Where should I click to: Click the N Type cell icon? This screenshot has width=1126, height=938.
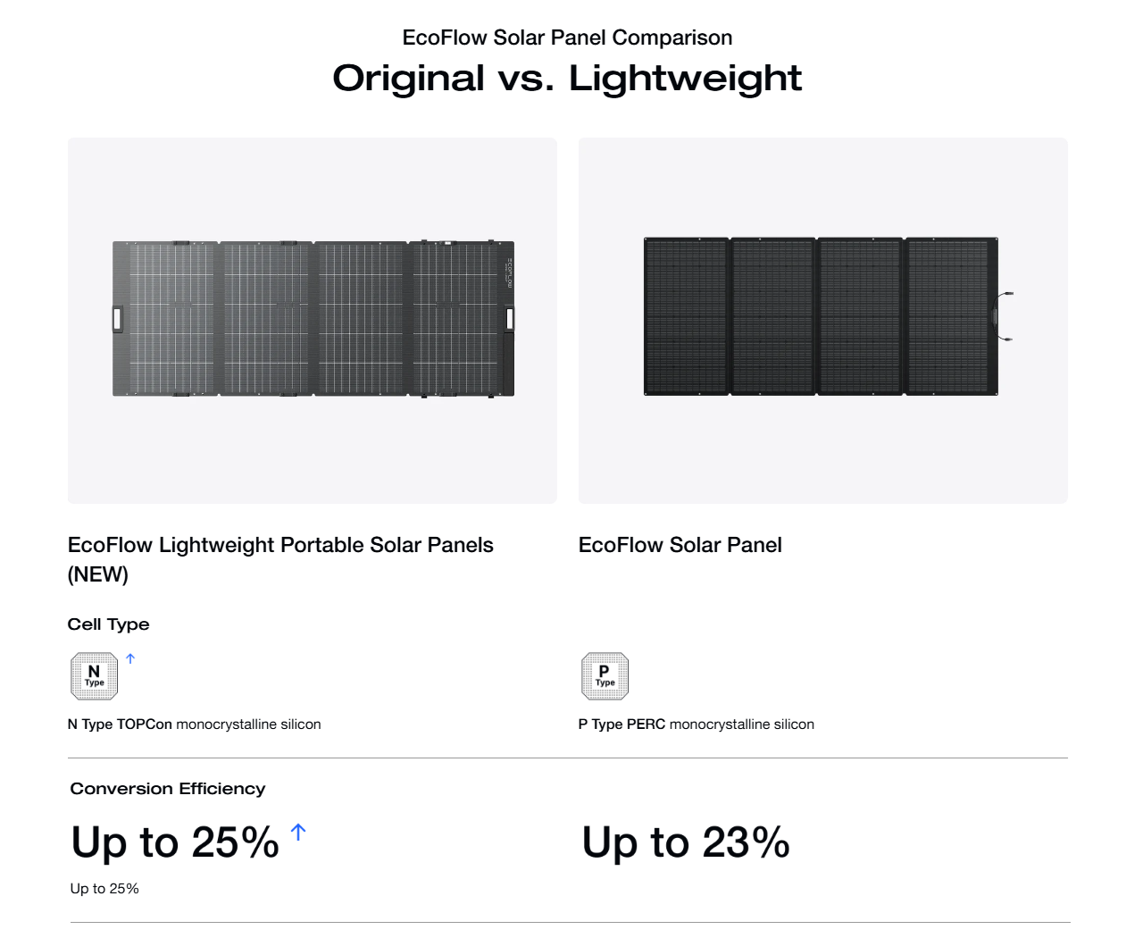(x=94, y=676)
